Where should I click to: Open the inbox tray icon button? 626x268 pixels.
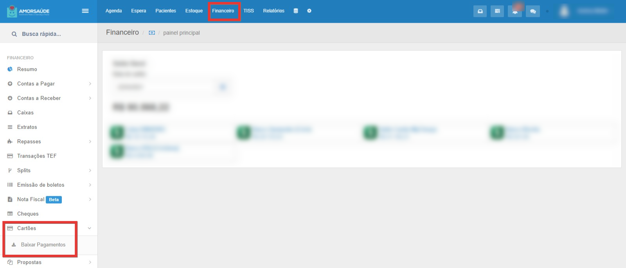480,11
